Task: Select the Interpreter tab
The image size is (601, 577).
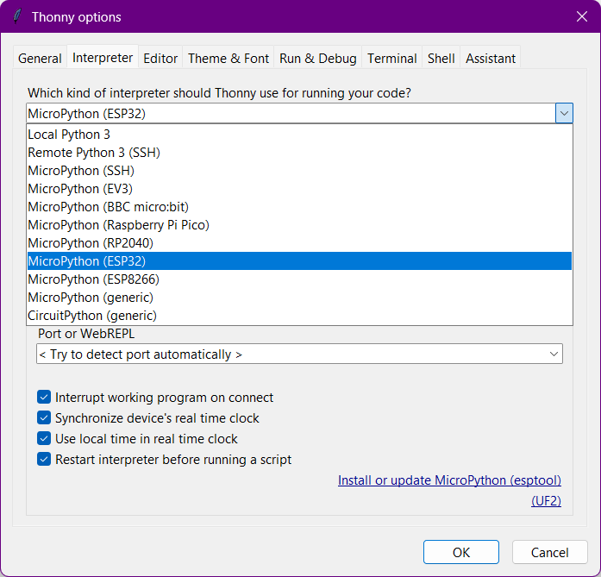Action: [x=103, y=58]
